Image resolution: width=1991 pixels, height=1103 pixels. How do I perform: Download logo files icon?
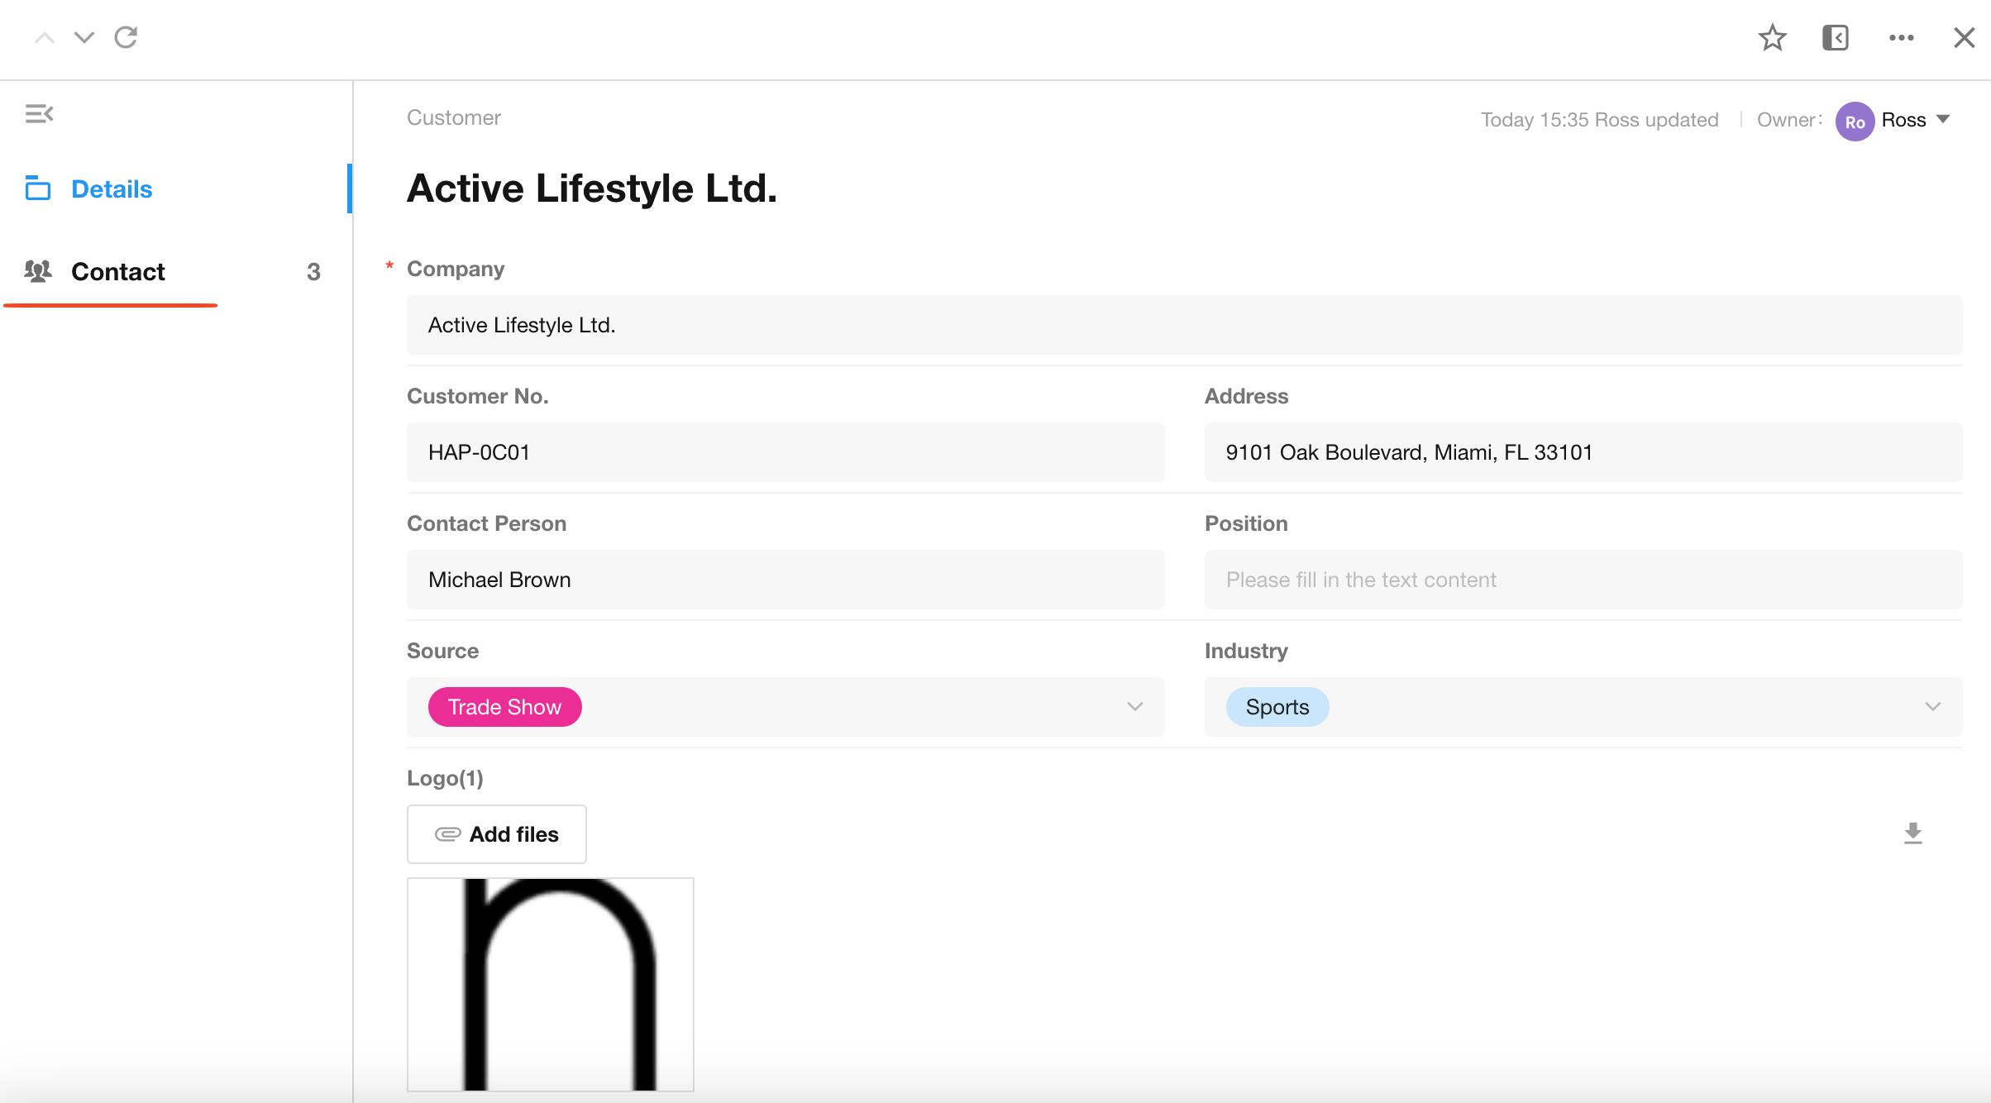pyautogui.click(x=1912, y=833)
